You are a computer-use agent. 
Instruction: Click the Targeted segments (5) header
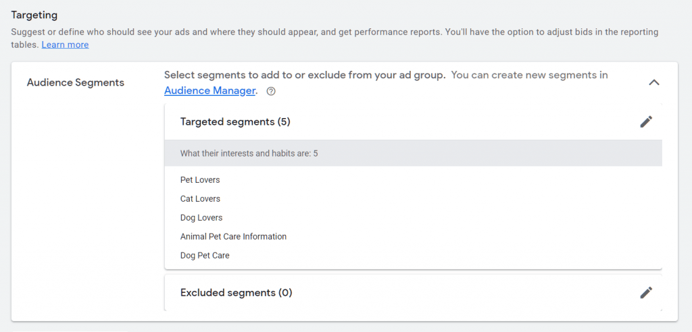235,121
